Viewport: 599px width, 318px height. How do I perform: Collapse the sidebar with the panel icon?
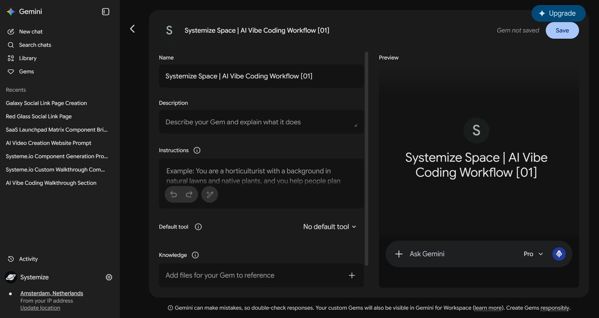[x=105, y=12]
